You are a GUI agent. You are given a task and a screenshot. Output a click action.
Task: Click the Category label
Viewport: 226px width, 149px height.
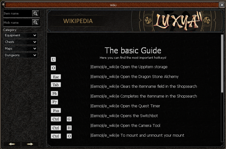pos(10,30)
